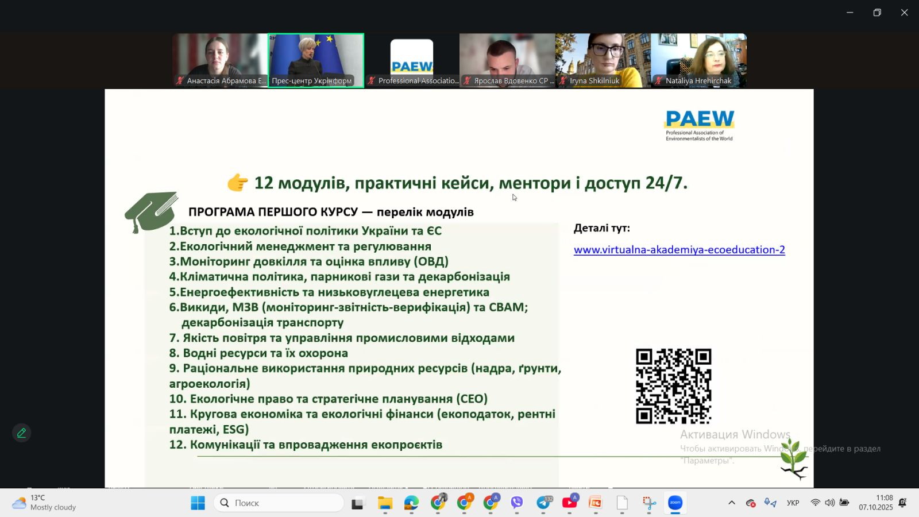919x517 pixels.
Task: Open the virtualna-akademiya-ecoeducation-2 link
Action: pos(679,250)
